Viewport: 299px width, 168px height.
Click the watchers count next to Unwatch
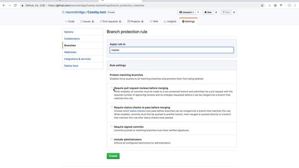click(x=198, y=12)
